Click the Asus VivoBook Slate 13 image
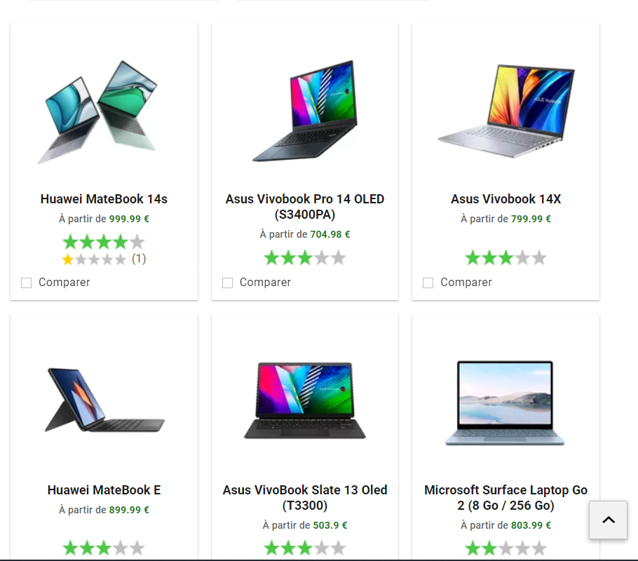Image resolution: width=638 pixels, height=561 pixels. pyautogui.click(x=305, y=400)
